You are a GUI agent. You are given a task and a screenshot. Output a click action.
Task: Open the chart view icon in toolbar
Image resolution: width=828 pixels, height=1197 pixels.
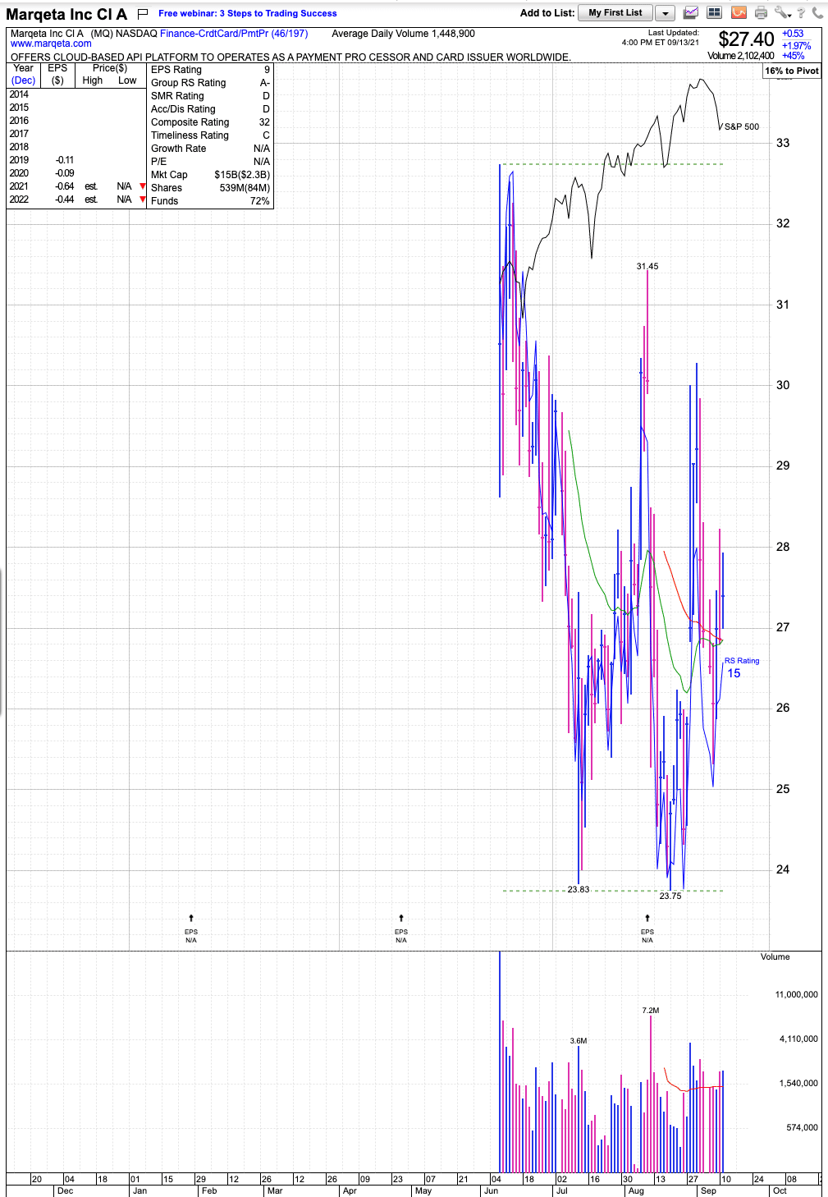[692, 12]
